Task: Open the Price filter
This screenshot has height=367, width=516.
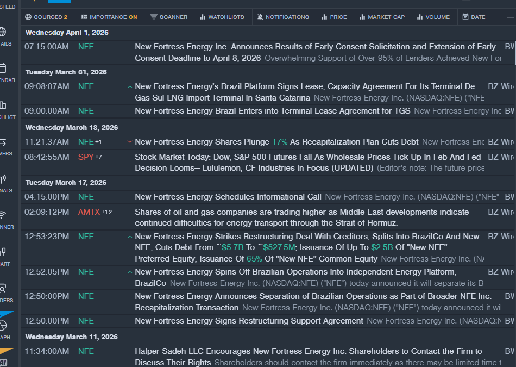Action: click(334, 17)
